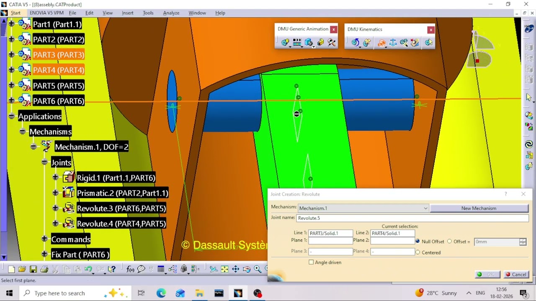Click the Speed and Acceleration icon
Screen dimensions: 536x301
click(415, 42)
